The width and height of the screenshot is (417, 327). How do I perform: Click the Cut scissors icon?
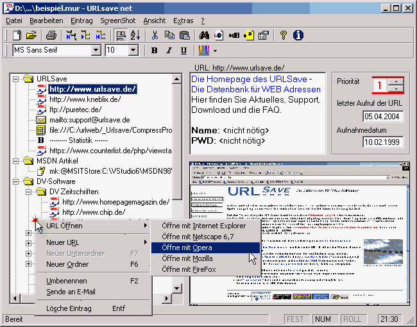(x=154, y=35)
